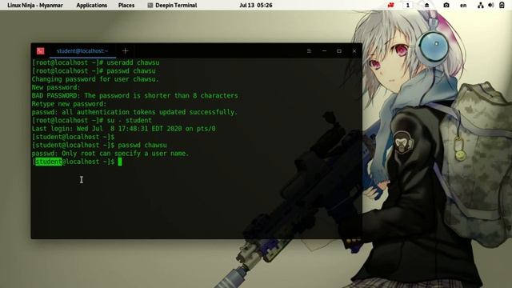Click the battery power icon

coord(502,5)
